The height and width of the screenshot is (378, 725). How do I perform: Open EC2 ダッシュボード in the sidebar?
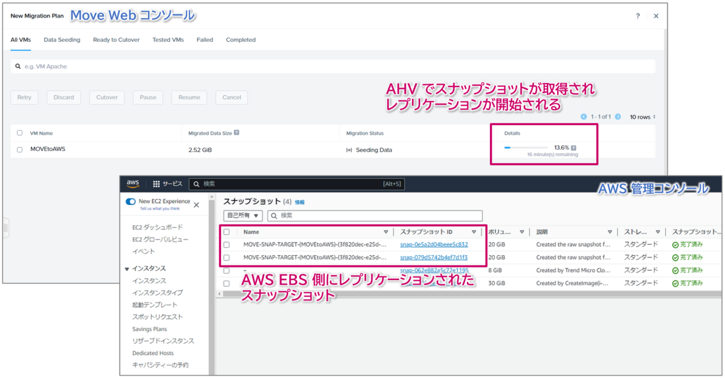point(157,227)
